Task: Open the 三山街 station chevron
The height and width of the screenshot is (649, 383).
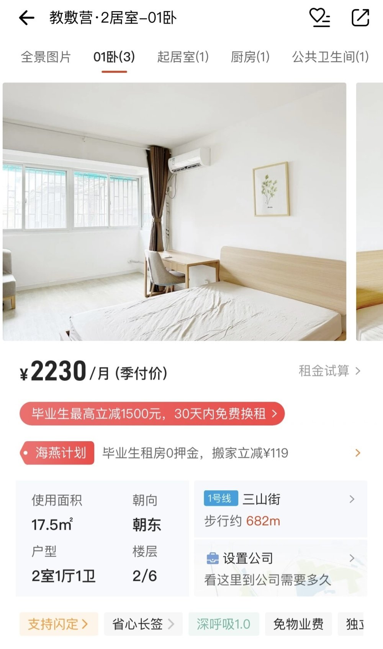Action: pos(352,499)
